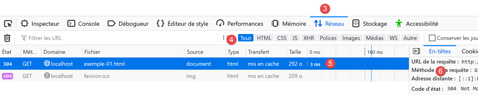
Task: Click 'mis en cache' in favicon.ico row
Action: click(x=263, y=76)
